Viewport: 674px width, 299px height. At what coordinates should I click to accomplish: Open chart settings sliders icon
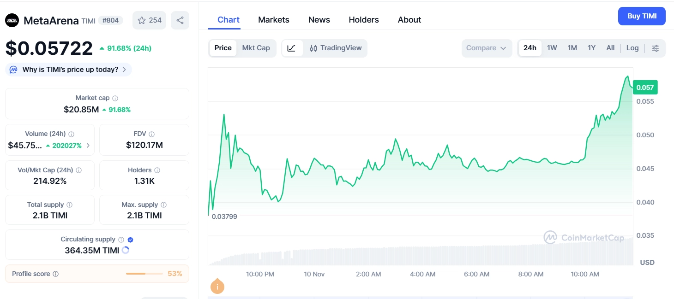(656, 48)
